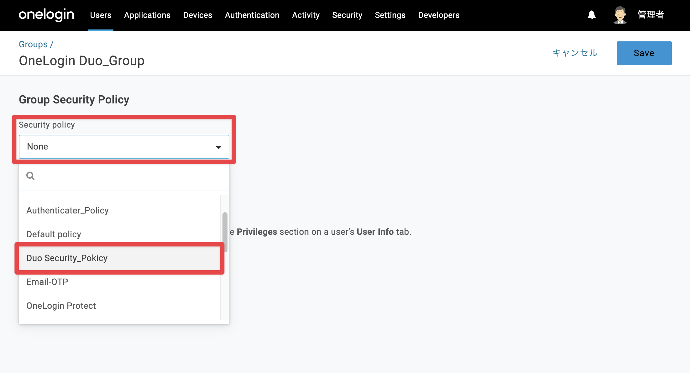Click the policy list scrollbar
Image resolution: width=690 pixels, height=373 pixels.
click(x=225, y=232)
